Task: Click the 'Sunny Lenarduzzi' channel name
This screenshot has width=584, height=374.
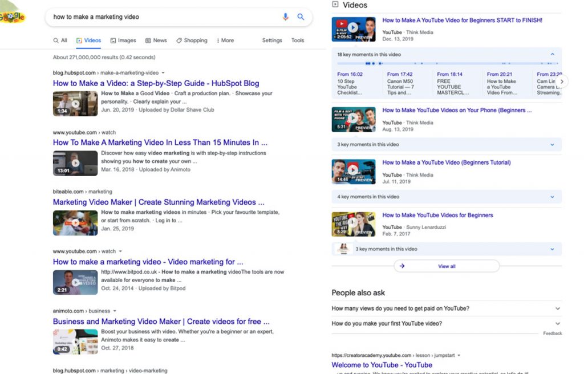Action: (x=426, y=227)
